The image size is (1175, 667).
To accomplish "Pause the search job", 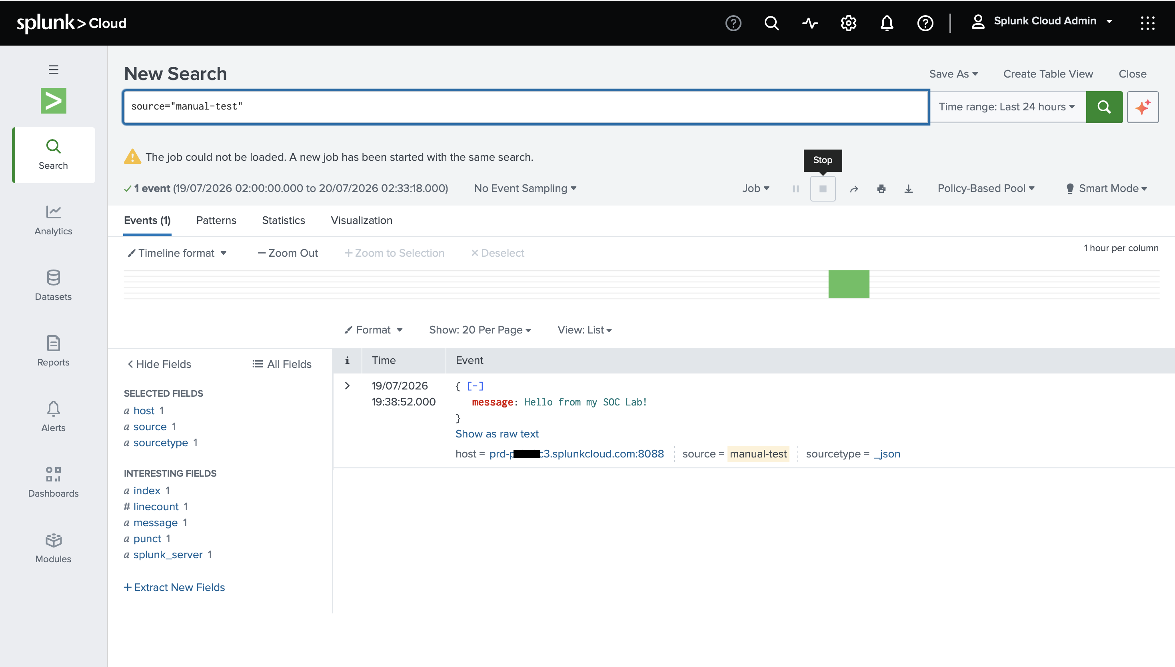I will [796, 189].
